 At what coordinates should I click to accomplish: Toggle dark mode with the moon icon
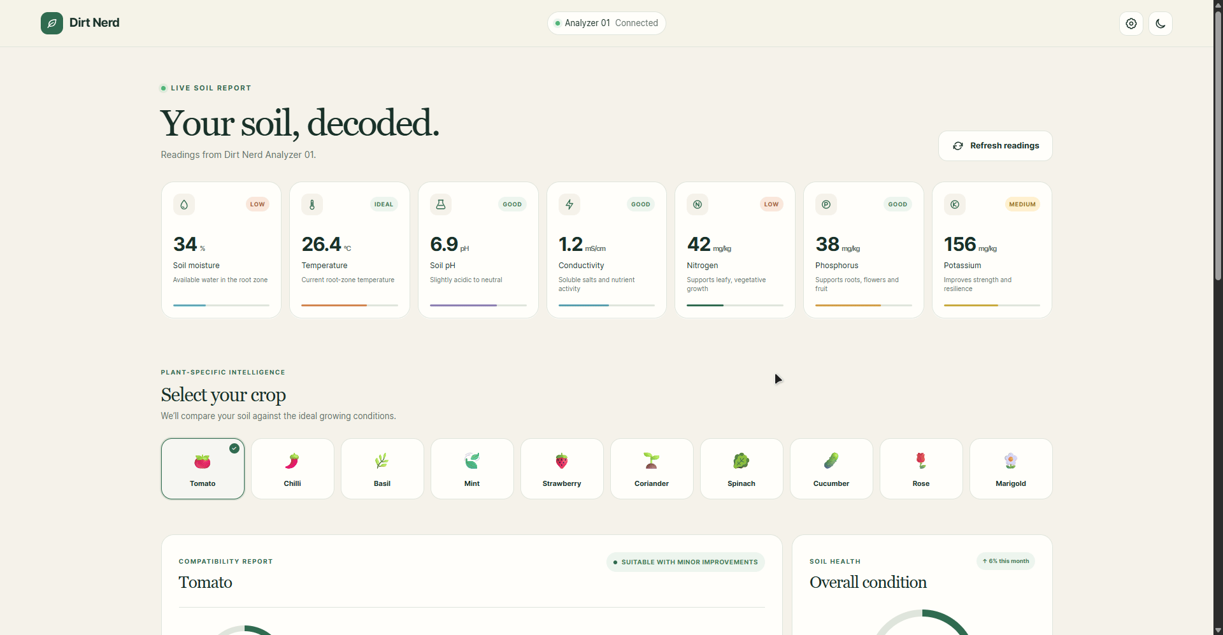tap(1161, 24)
